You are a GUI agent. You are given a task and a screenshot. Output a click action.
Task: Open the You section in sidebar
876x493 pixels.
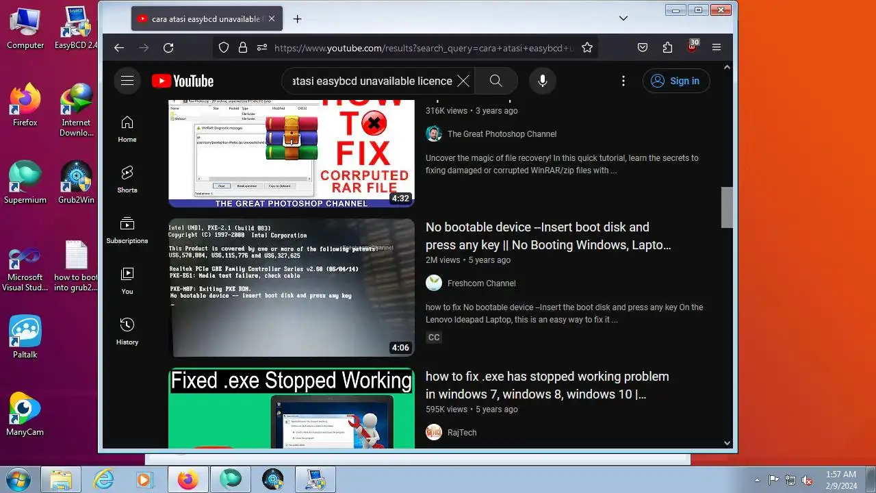127,281
